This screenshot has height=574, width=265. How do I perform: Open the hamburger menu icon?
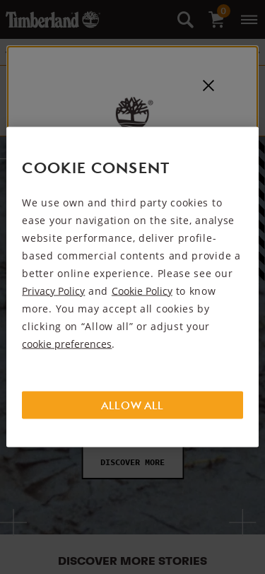click(249, 19)
